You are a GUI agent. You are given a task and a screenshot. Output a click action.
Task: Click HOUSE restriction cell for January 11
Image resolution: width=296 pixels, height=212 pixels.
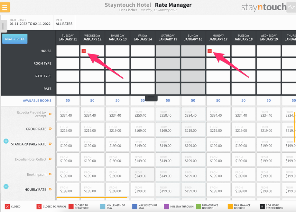pos(68,51)
